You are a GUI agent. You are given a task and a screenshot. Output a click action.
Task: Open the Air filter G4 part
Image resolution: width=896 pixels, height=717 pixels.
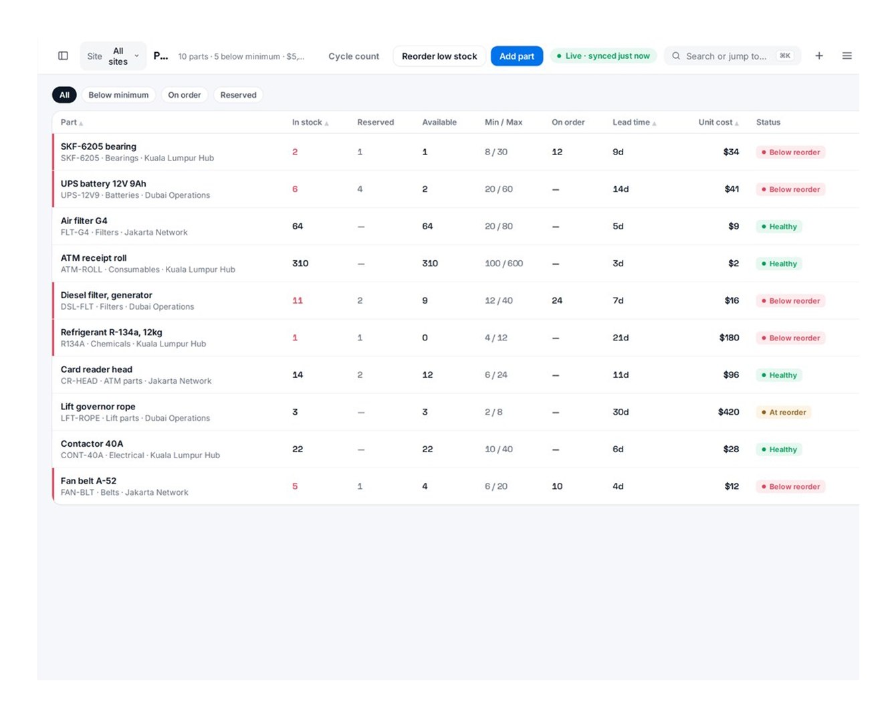tap(84, 221)
